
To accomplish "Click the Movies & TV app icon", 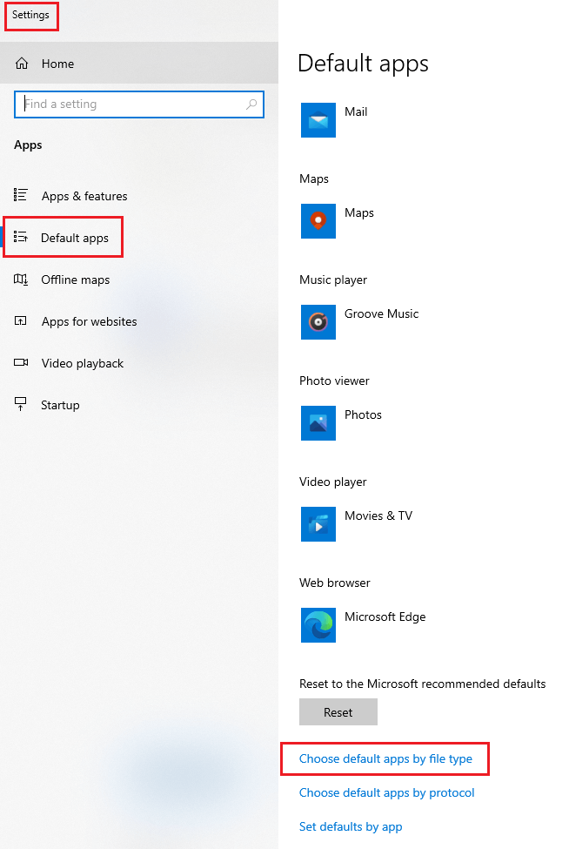I will (318, 524).
